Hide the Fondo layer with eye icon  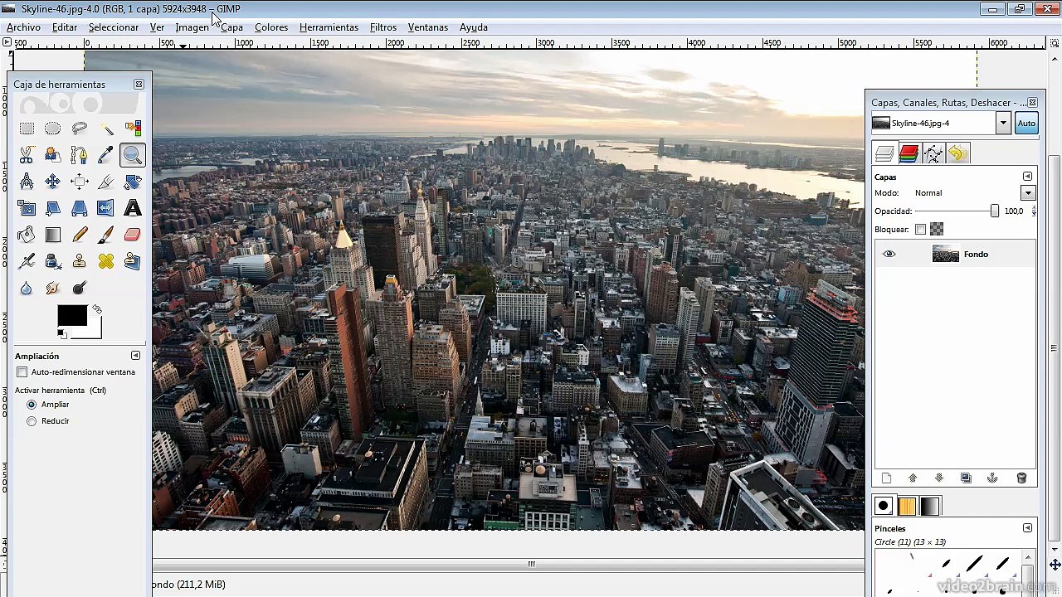(889, 255)
